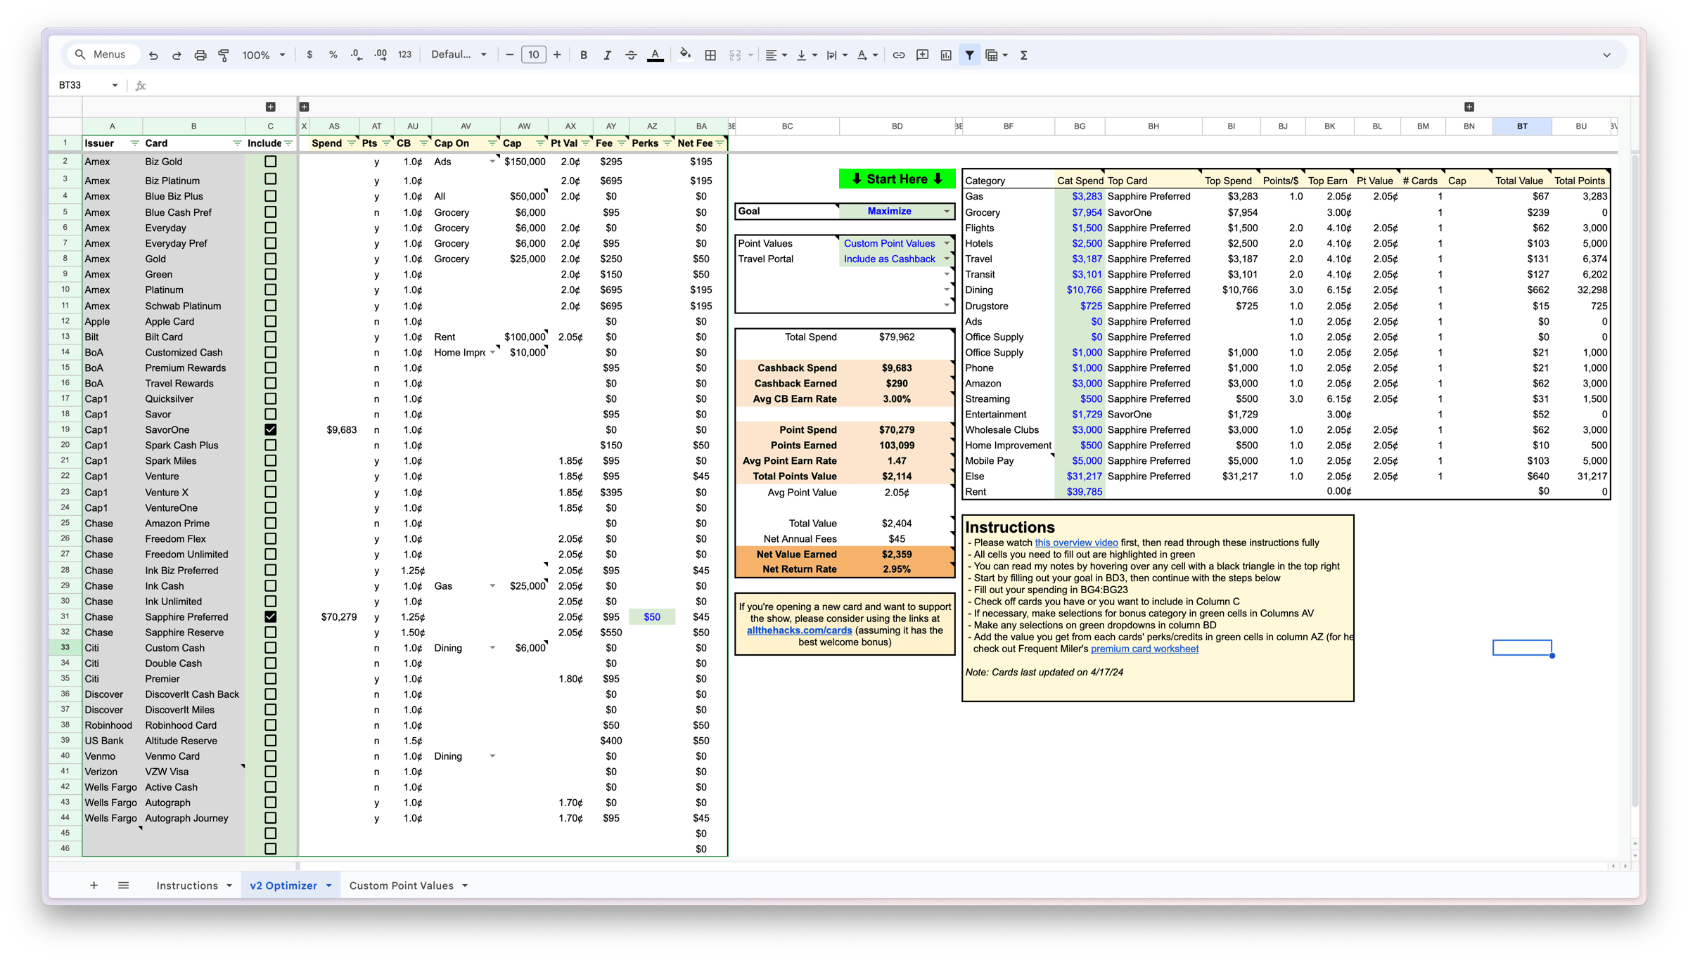Toggle bold formatting
1688x960 pixels.
(x=583, y=55)
